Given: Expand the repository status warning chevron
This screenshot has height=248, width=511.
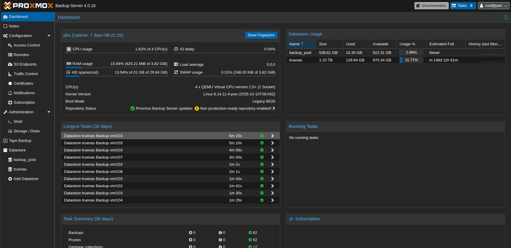Looking at the screenshot, I should [274, 108].
